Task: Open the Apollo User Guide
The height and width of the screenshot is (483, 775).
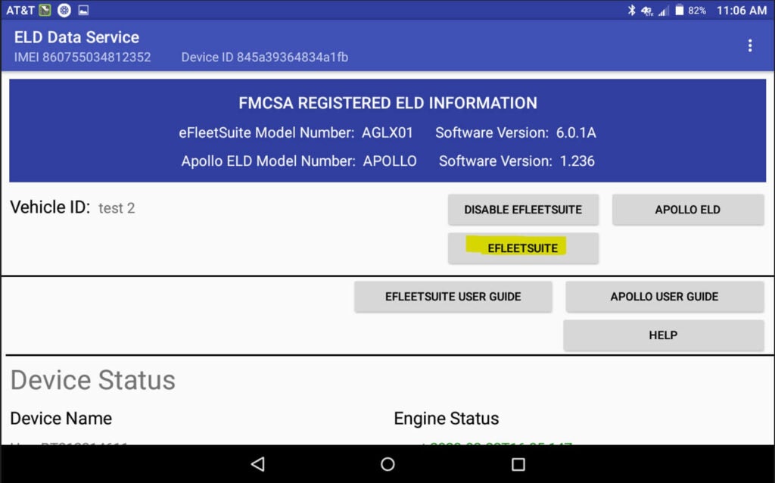Action: [664, 297]
